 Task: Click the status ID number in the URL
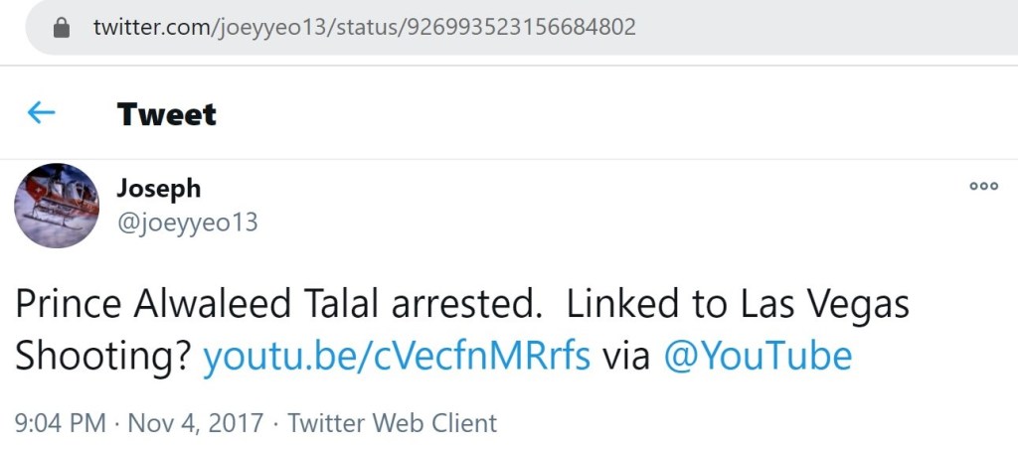tap(518, 27)
